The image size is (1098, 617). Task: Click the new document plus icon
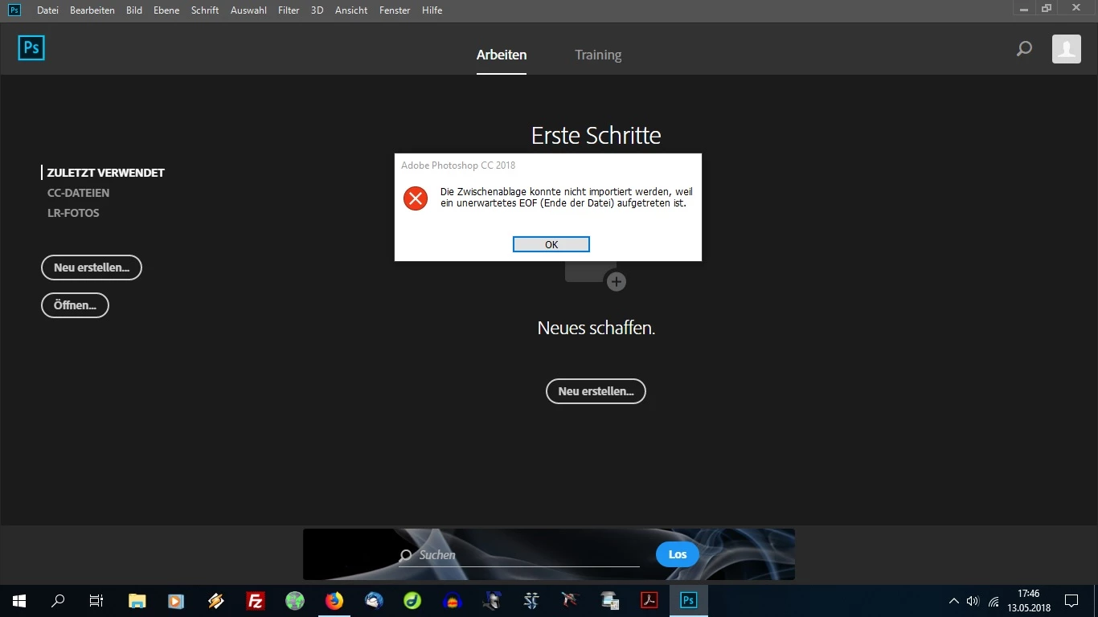tap(616, 281)
